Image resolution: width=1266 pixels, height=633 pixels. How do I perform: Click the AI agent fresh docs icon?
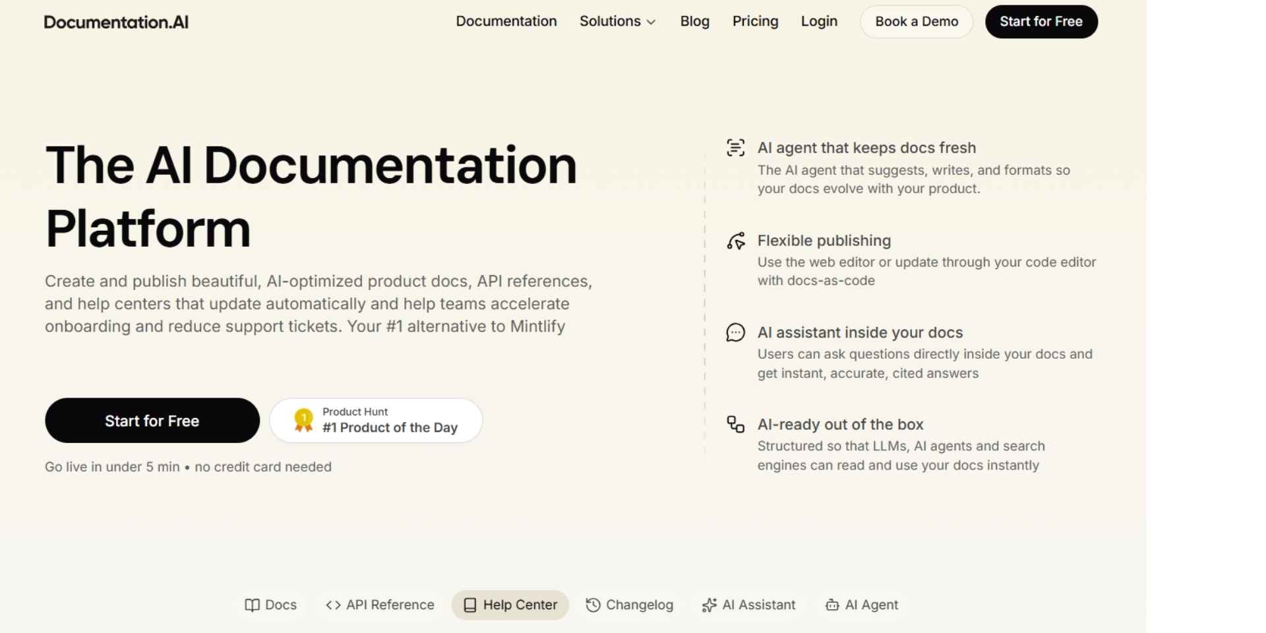point(735,147)
